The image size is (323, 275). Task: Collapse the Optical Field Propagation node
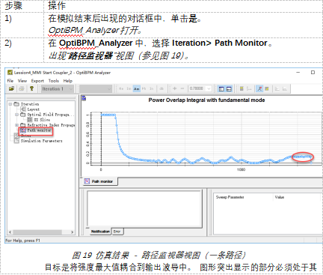click(x=16, y=115)
